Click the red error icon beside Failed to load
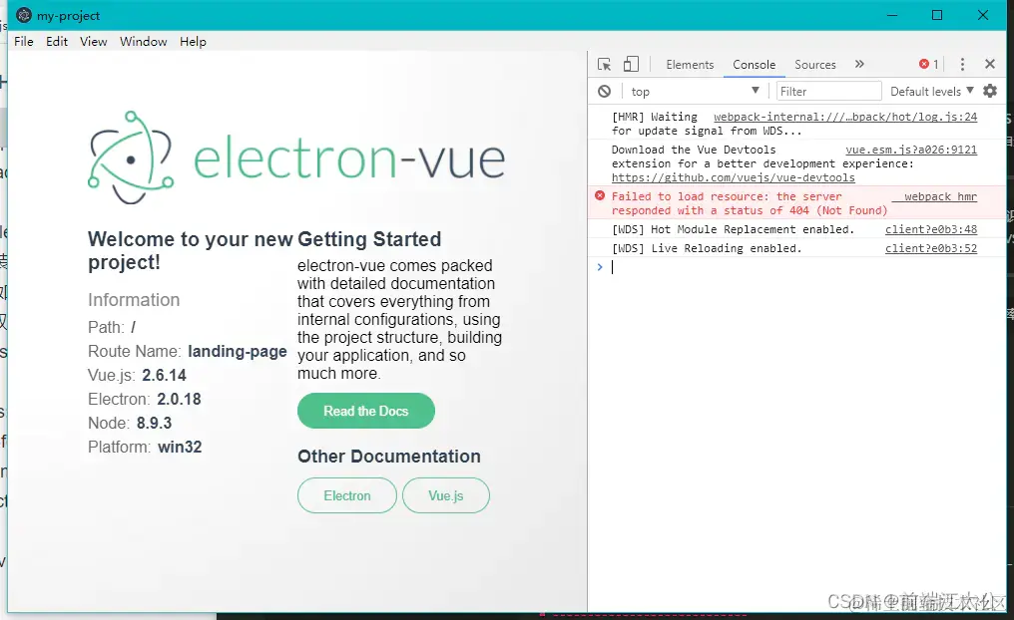Image resolution: width=1014 pixels, height=620 pixels. point(600,195)
